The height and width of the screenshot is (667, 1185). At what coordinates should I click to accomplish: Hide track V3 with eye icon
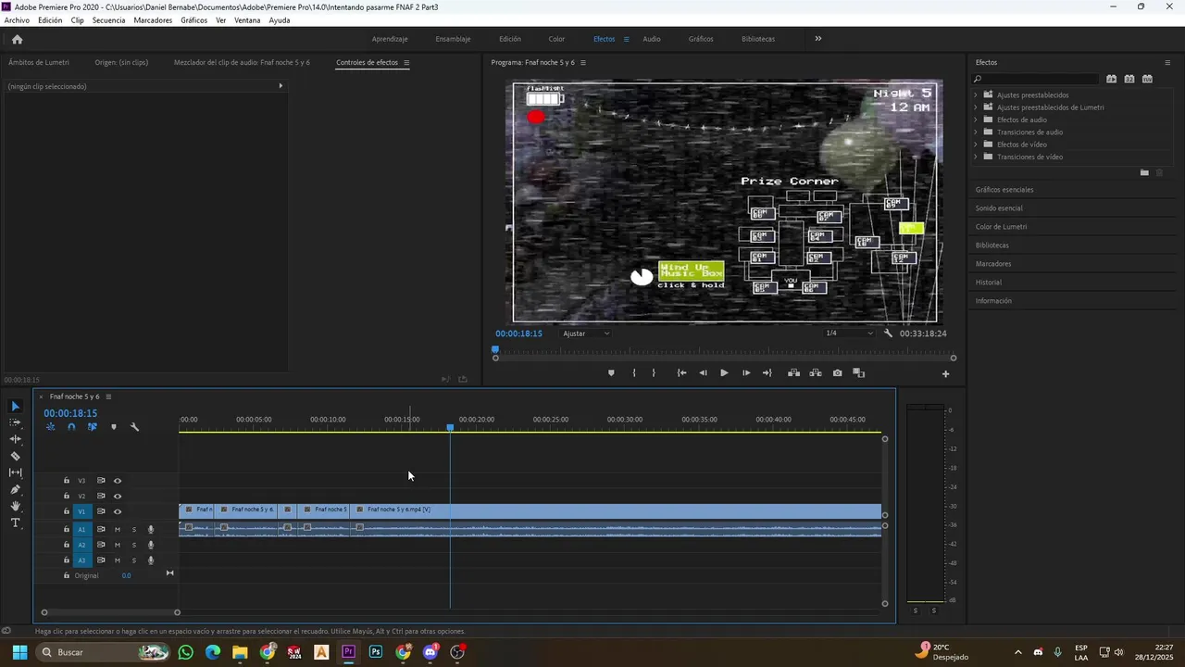118,481
